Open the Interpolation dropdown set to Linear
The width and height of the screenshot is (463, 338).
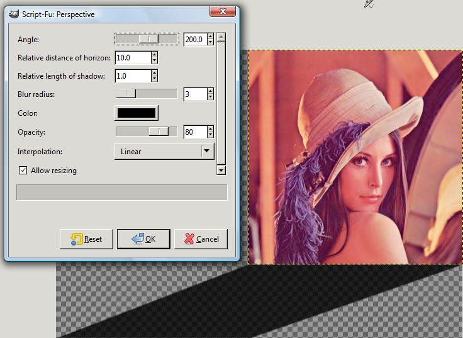pos(164,151)
